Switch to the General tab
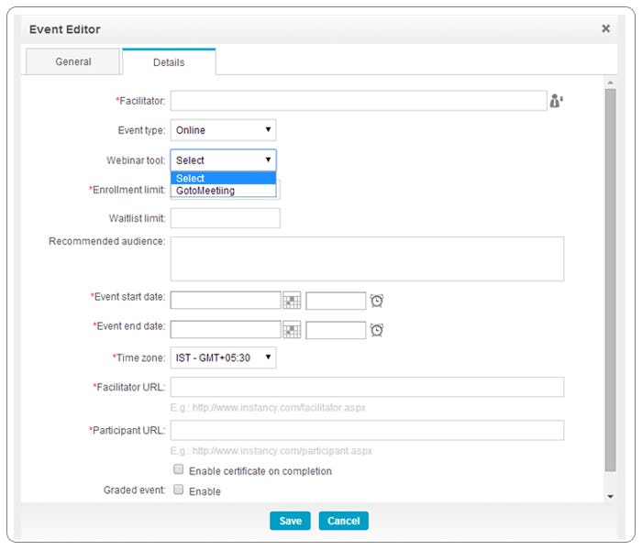642x550 pixels. coord(72,61)
